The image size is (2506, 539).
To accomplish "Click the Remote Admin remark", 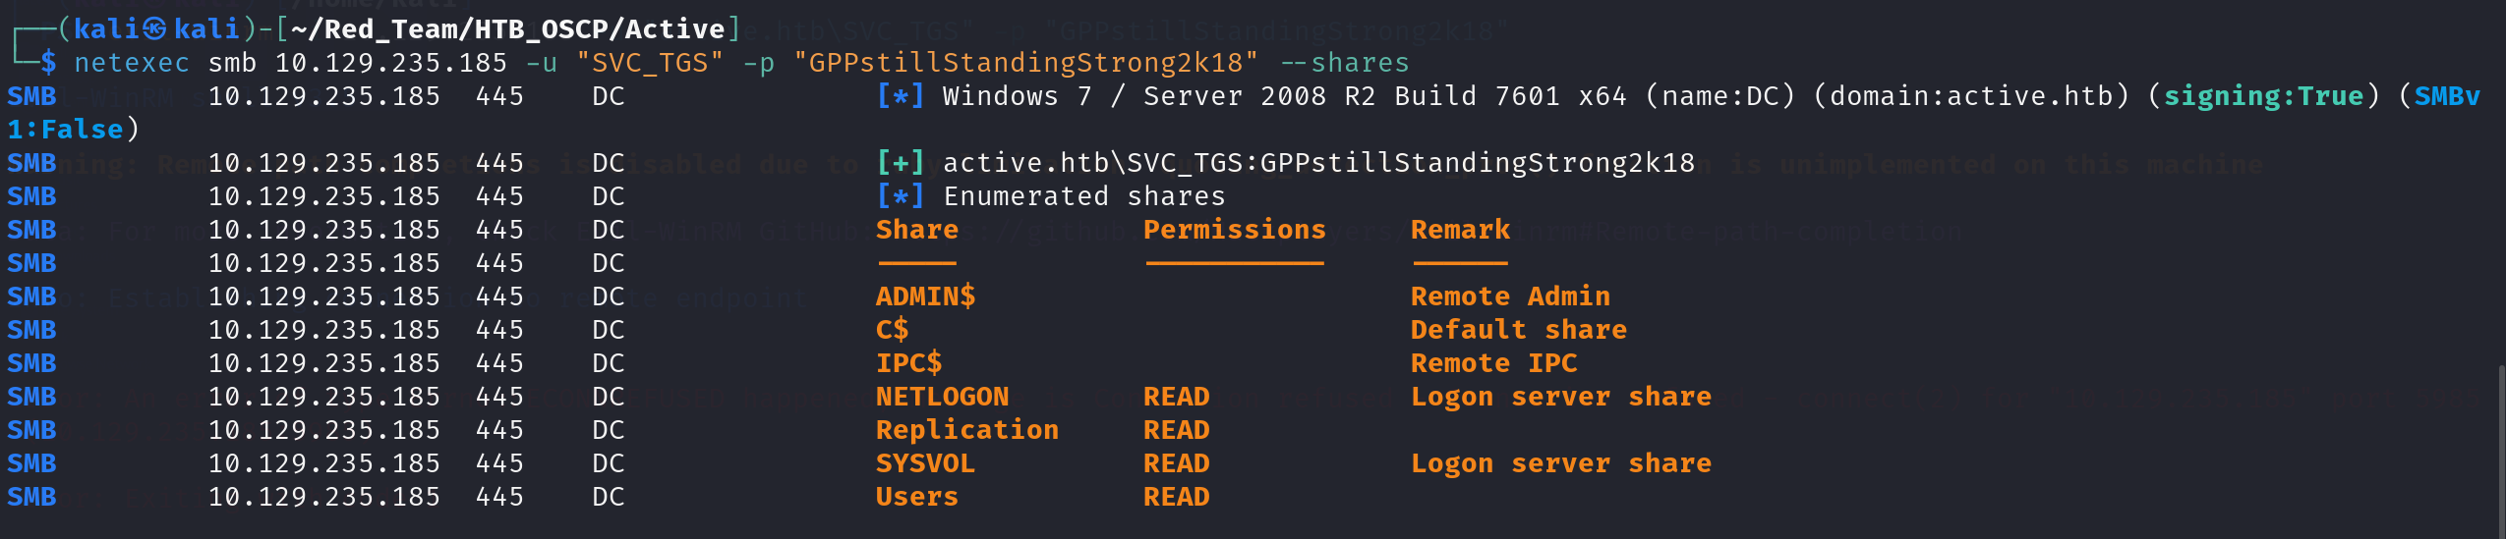I will 1509,296.
